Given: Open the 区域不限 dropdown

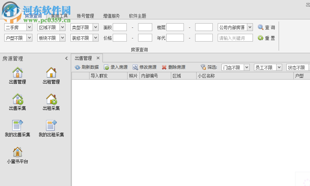Looking at the screenshot, I should tap(62, 27).
